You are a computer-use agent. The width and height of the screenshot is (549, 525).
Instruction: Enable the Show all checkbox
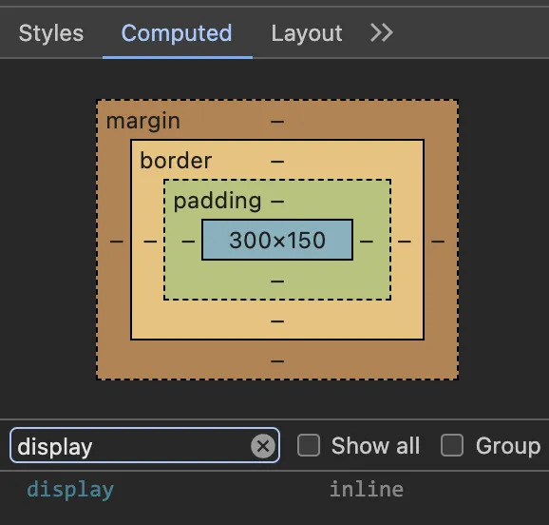(309, 445)
